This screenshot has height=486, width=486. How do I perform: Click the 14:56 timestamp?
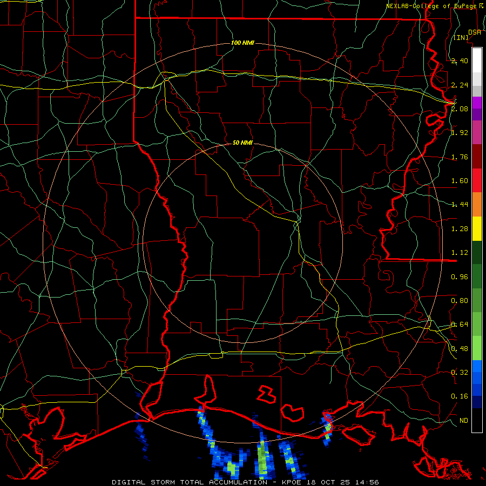(366, 482)
